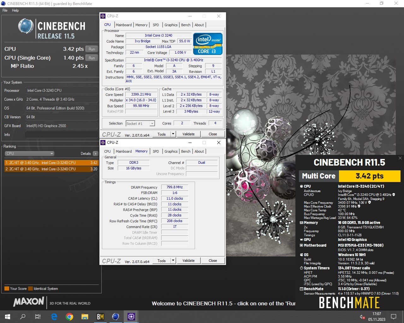Select ranking entry scoring 3.20

[x=51, y=169]
